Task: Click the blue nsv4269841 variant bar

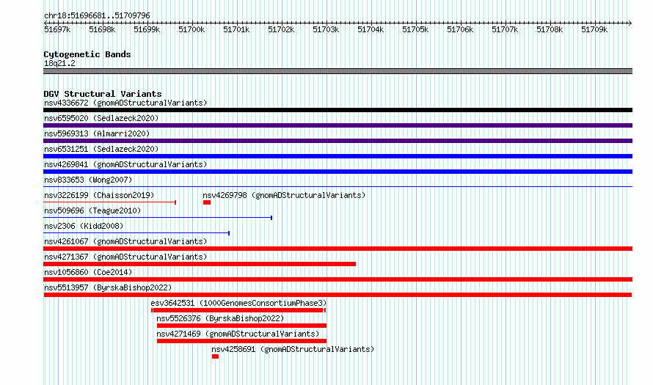Action: pyautogui.click(x=338, y=172)
